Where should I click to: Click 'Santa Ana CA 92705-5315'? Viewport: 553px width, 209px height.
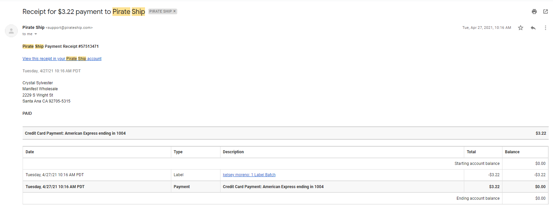pyautogui.click(x=47, y=101)
